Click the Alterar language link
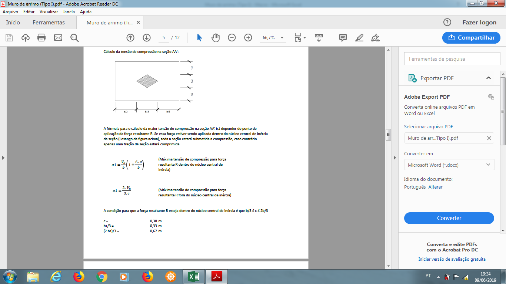The width and height of the screenshot is (506, 284). pos(436,187)
